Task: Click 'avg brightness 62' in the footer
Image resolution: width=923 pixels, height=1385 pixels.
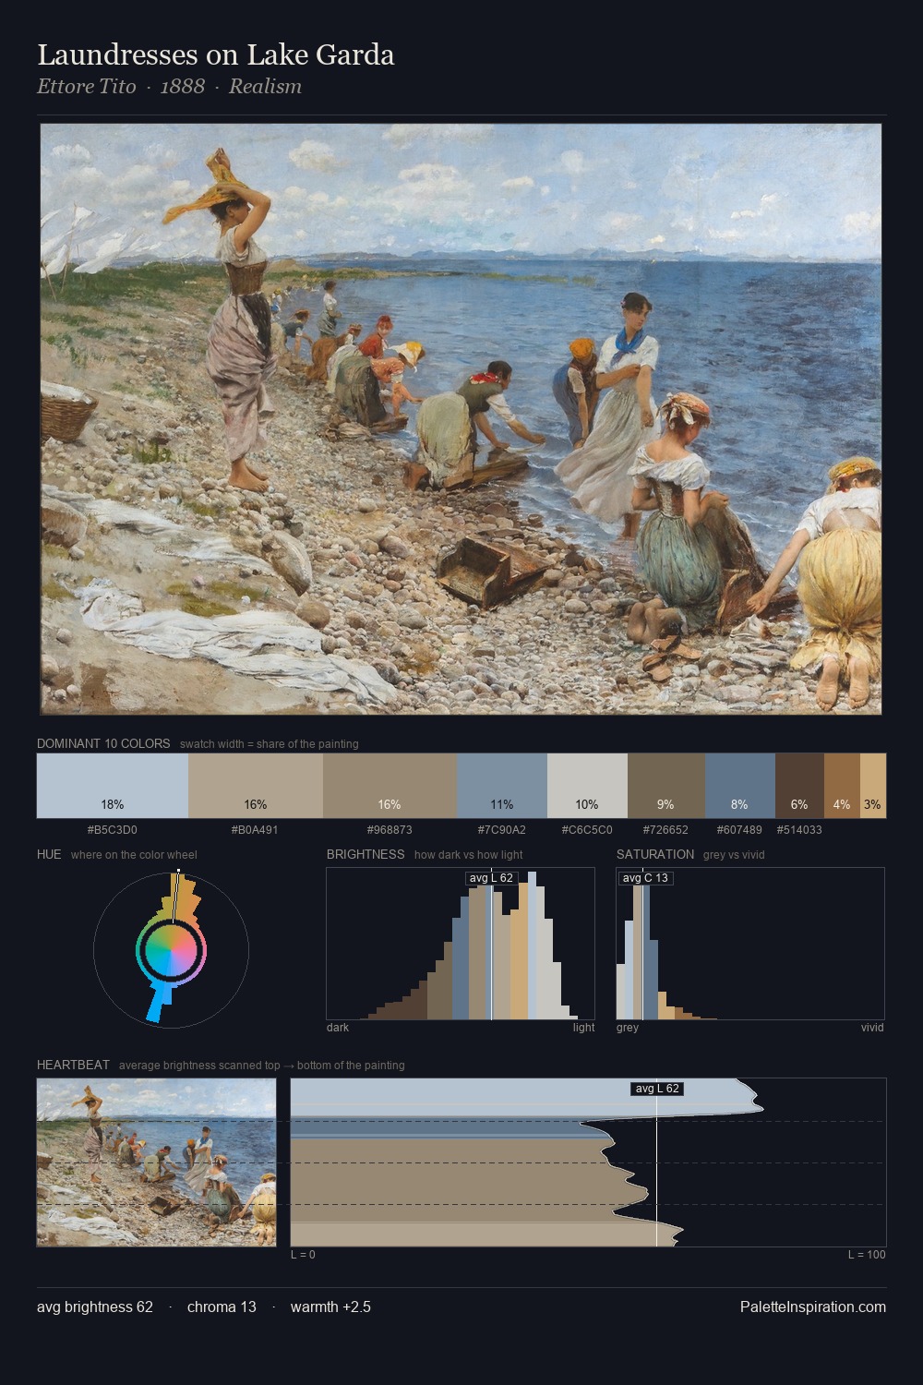Action: (95, 1307)
